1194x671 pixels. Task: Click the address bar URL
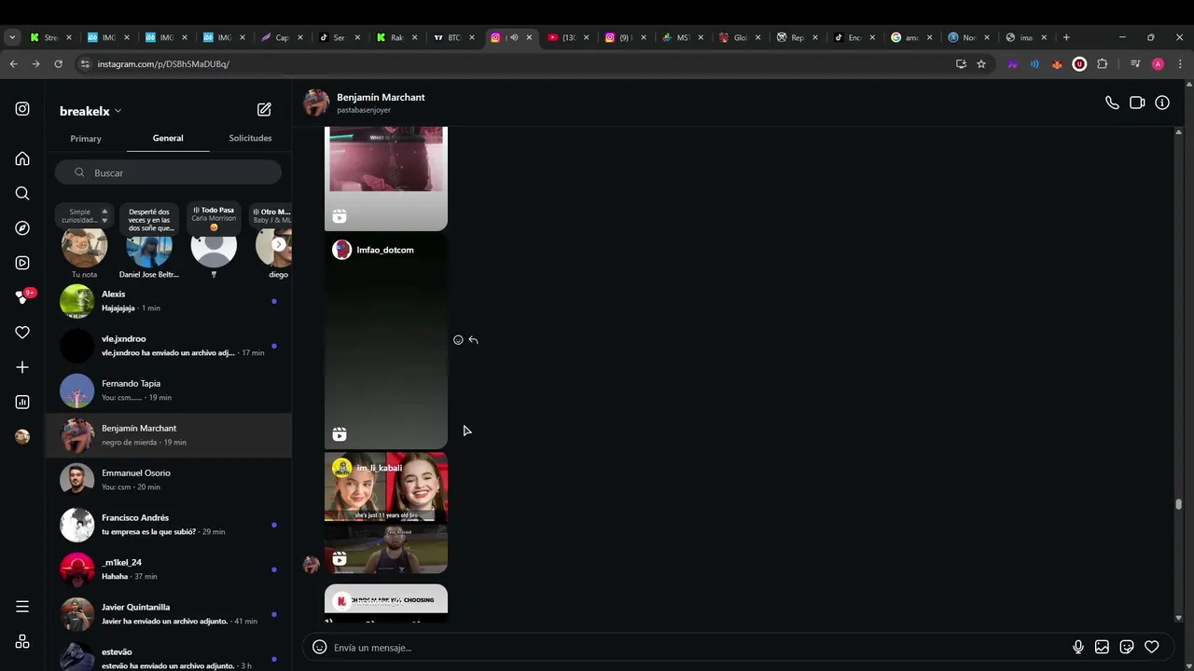(163, 64)
